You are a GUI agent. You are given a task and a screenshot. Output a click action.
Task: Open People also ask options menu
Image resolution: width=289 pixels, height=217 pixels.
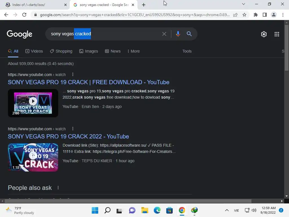(x=58, y=188)
